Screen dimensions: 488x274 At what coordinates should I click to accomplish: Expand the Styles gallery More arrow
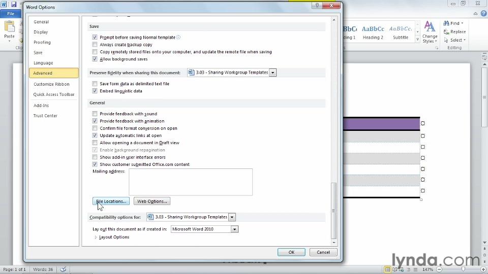[417, 40]
